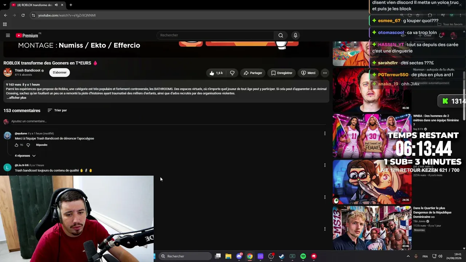466x262 pixels.
Task: Open Steam from the taskbar
Action: (281, 256)
